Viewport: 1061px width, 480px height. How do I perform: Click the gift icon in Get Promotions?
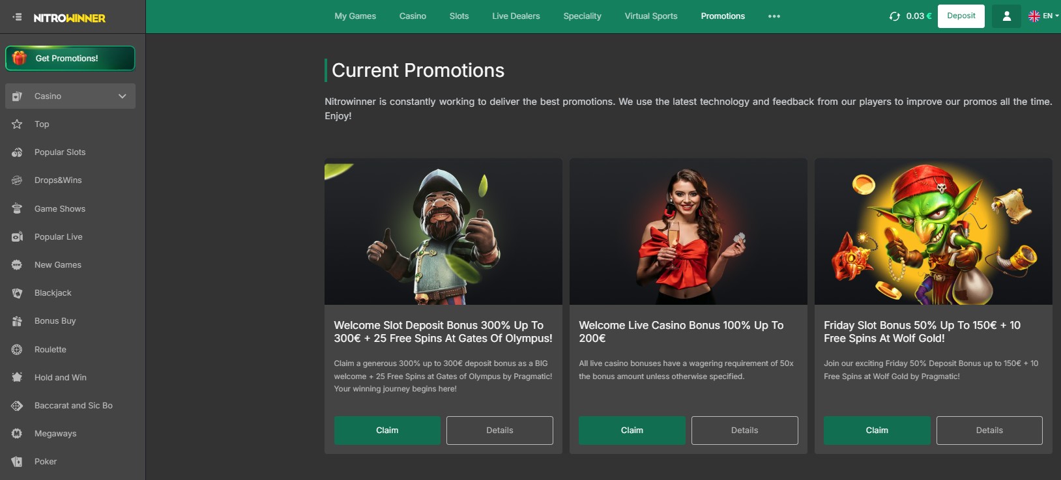pyautogui.click(x=20, y=58)
